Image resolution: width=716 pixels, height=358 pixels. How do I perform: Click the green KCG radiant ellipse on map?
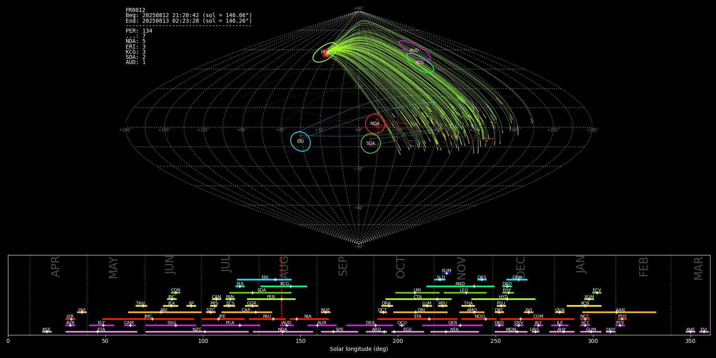tap(420, 63)
